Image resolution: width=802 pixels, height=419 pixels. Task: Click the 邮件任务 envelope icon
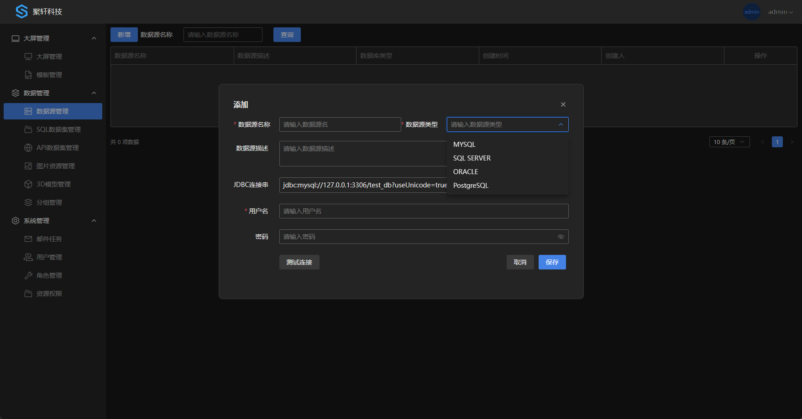point(28,239)
